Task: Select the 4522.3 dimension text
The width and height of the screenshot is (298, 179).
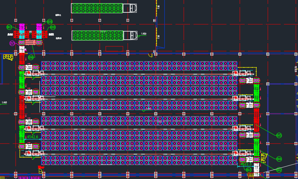Action: [x=246, y=164]
